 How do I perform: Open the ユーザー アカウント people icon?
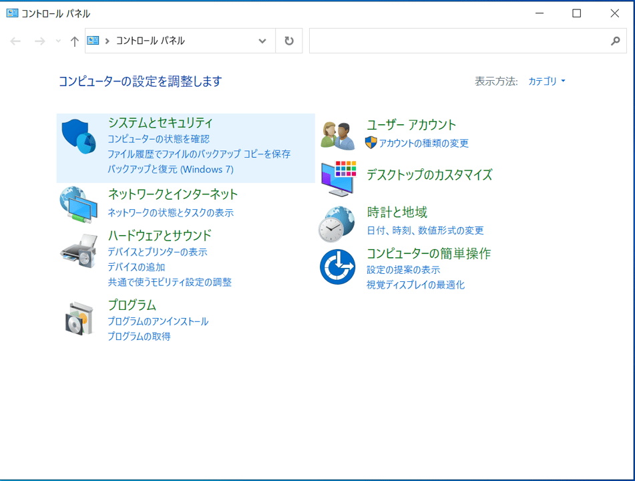[338, 136]
